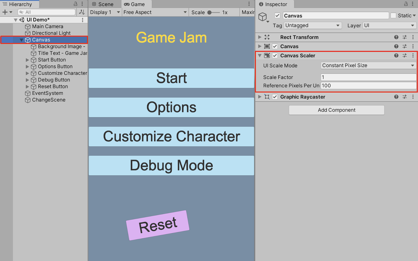Expand the Options Button object
Image resolution: width=418 pixels, height=261 pixels.
27,67
